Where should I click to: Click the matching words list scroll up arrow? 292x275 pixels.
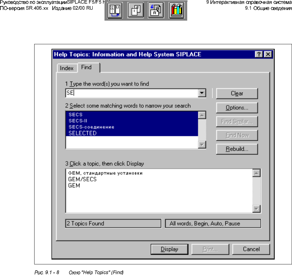point(202,115)
